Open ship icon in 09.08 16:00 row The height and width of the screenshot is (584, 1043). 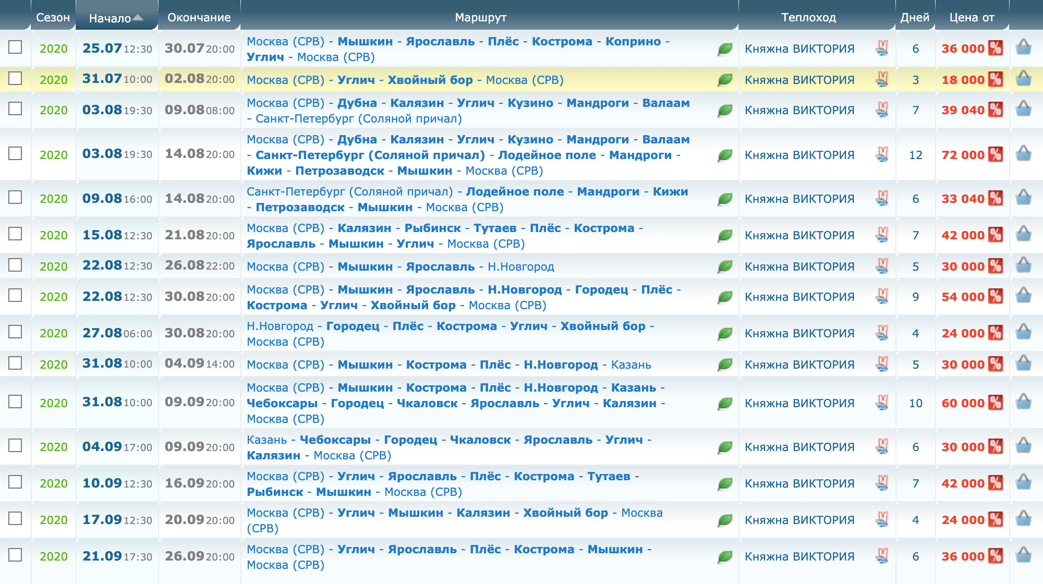pos(882,198)
